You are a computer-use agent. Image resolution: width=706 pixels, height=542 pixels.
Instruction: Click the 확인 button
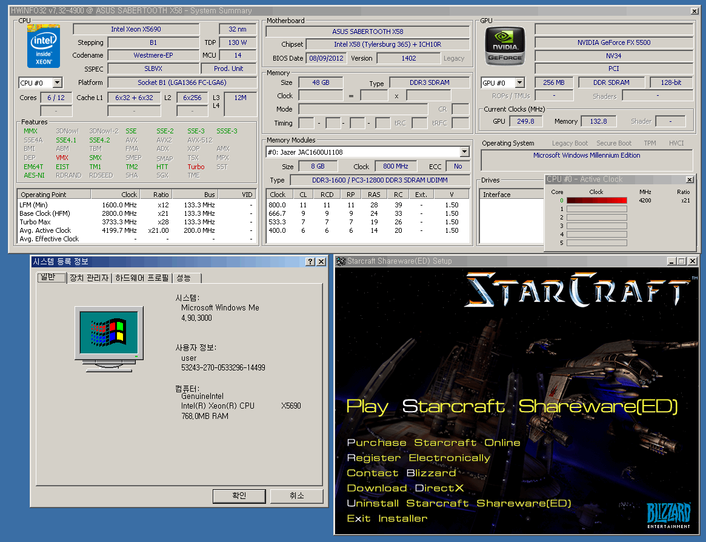(x=239, y=495)
